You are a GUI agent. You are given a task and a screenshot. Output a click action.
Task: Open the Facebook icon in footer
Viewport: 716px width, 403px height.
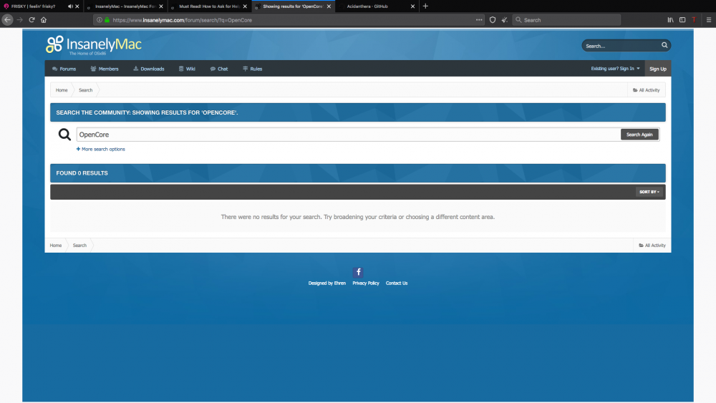tap(358, 272)
